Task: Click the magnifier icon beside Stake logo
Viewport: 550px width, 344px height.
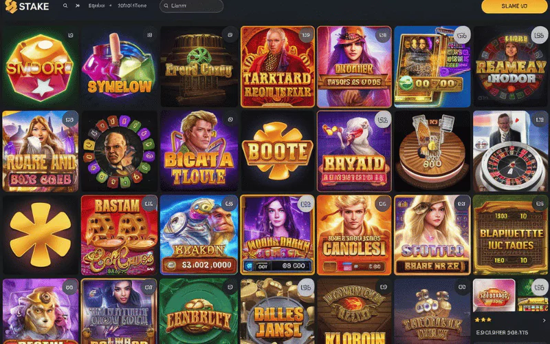Action: click(65, 6)
